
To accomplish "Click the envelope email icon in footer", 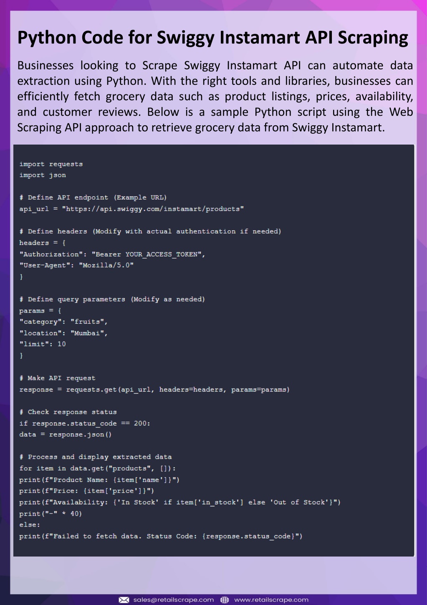I will pyautogui.click(x=124, y=600).
